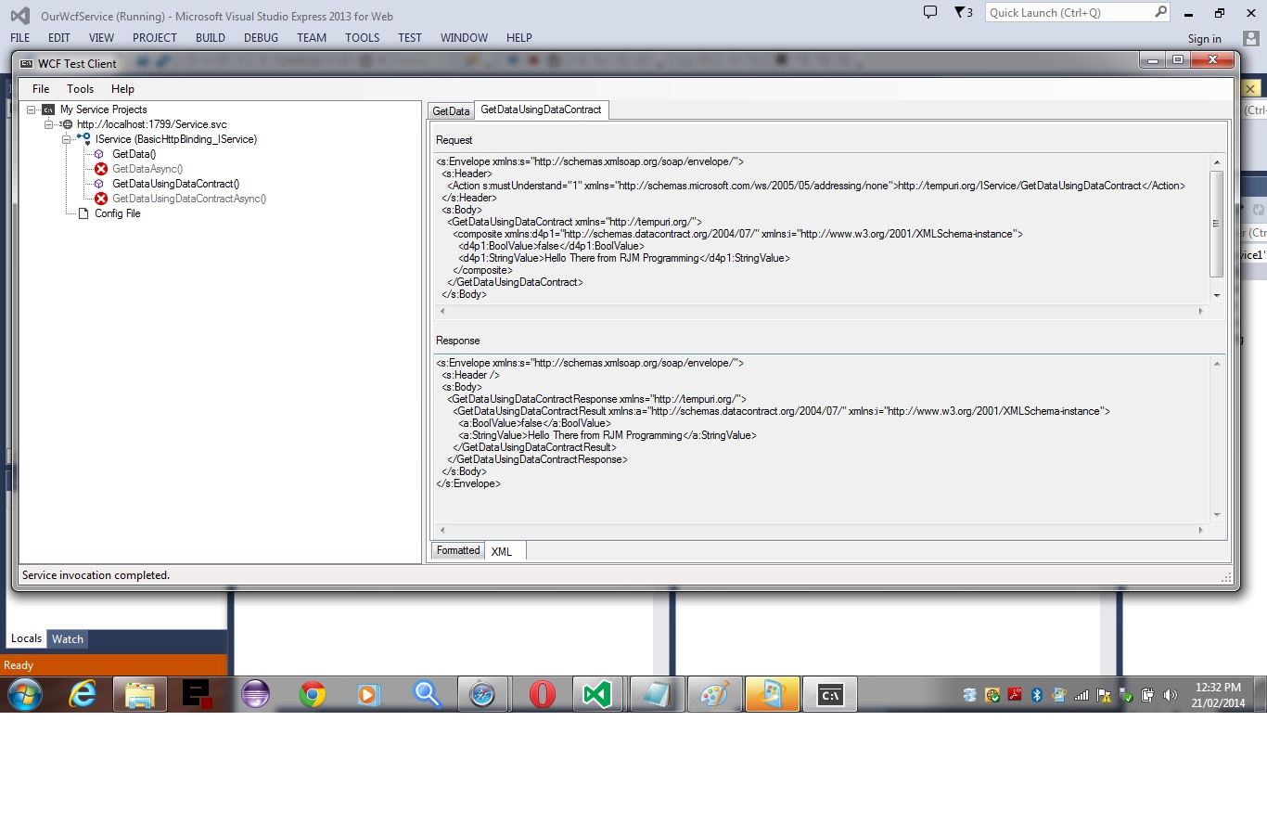Switch to the Locals tab
This screenshot has height=824, width=1267.
click(26, 638)
